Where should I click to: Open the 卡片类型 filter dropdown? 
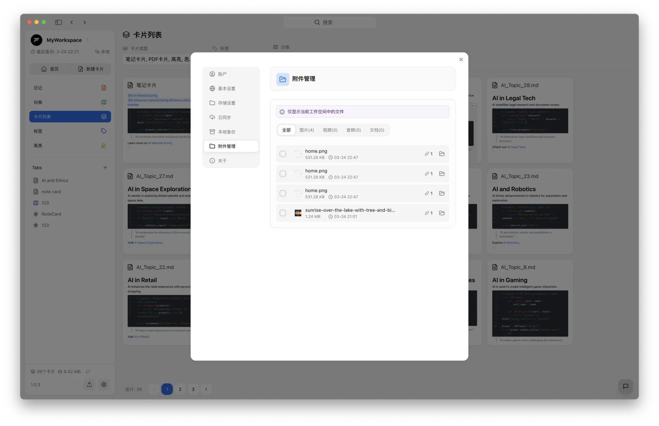[157, 59]
